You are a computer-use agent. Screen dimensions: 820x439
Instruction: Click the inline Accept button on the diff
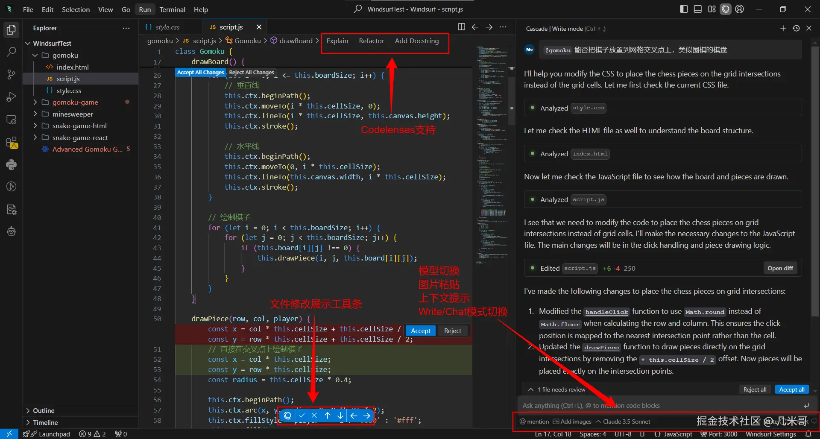[x=421, y=331]
